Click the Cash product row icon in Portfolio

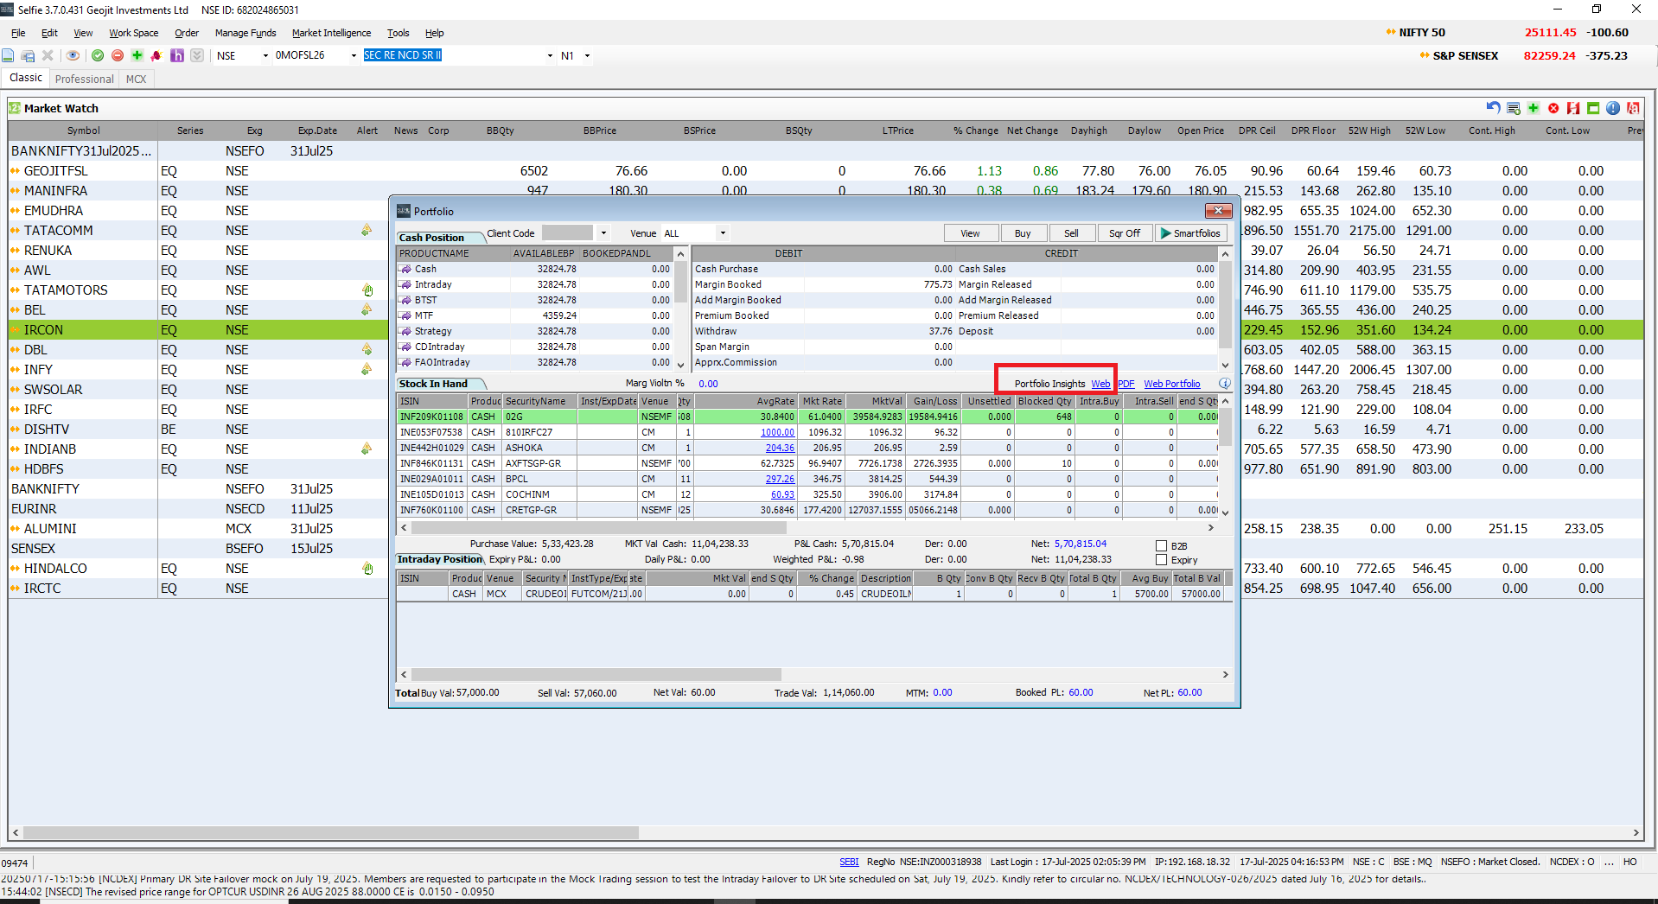[405, 269]
